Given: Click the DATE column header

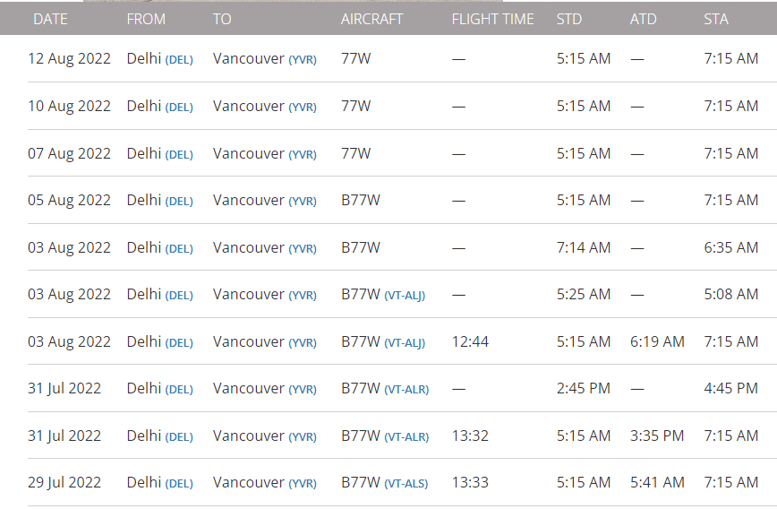Looking at the screenshot, I should tap(50, 19).
